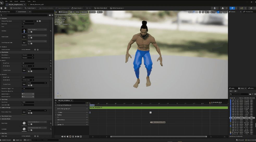Toggle loop playback button
This screenshot has height=142, width=256.
(x=81, y=137)
